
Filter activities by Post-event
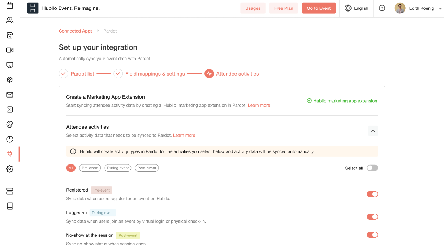coord(147,168)
